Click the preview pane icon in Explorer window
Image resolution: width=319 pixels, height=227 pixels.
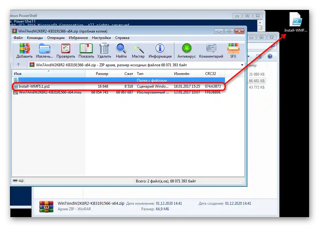258,56
